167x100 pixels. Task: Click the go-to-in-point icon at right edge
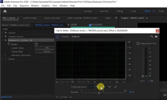165,95
